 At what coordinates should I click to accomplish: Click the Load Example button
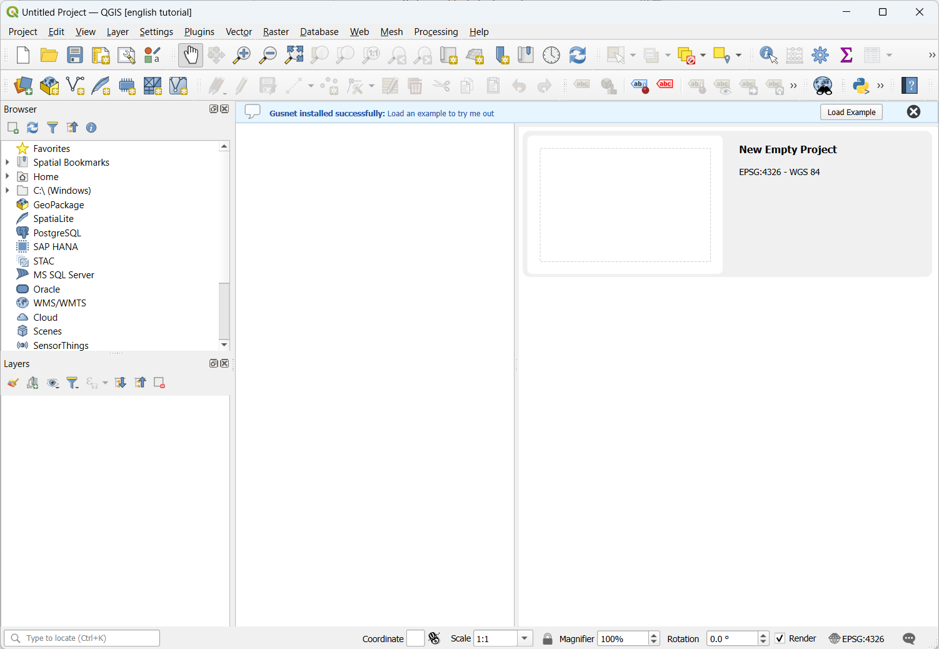(851, 113)
